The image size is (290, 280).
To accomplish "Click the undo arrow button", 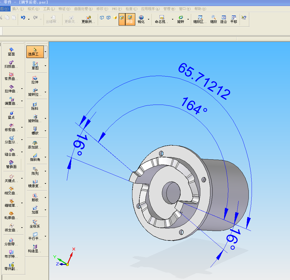I will [x=23, y=17].
